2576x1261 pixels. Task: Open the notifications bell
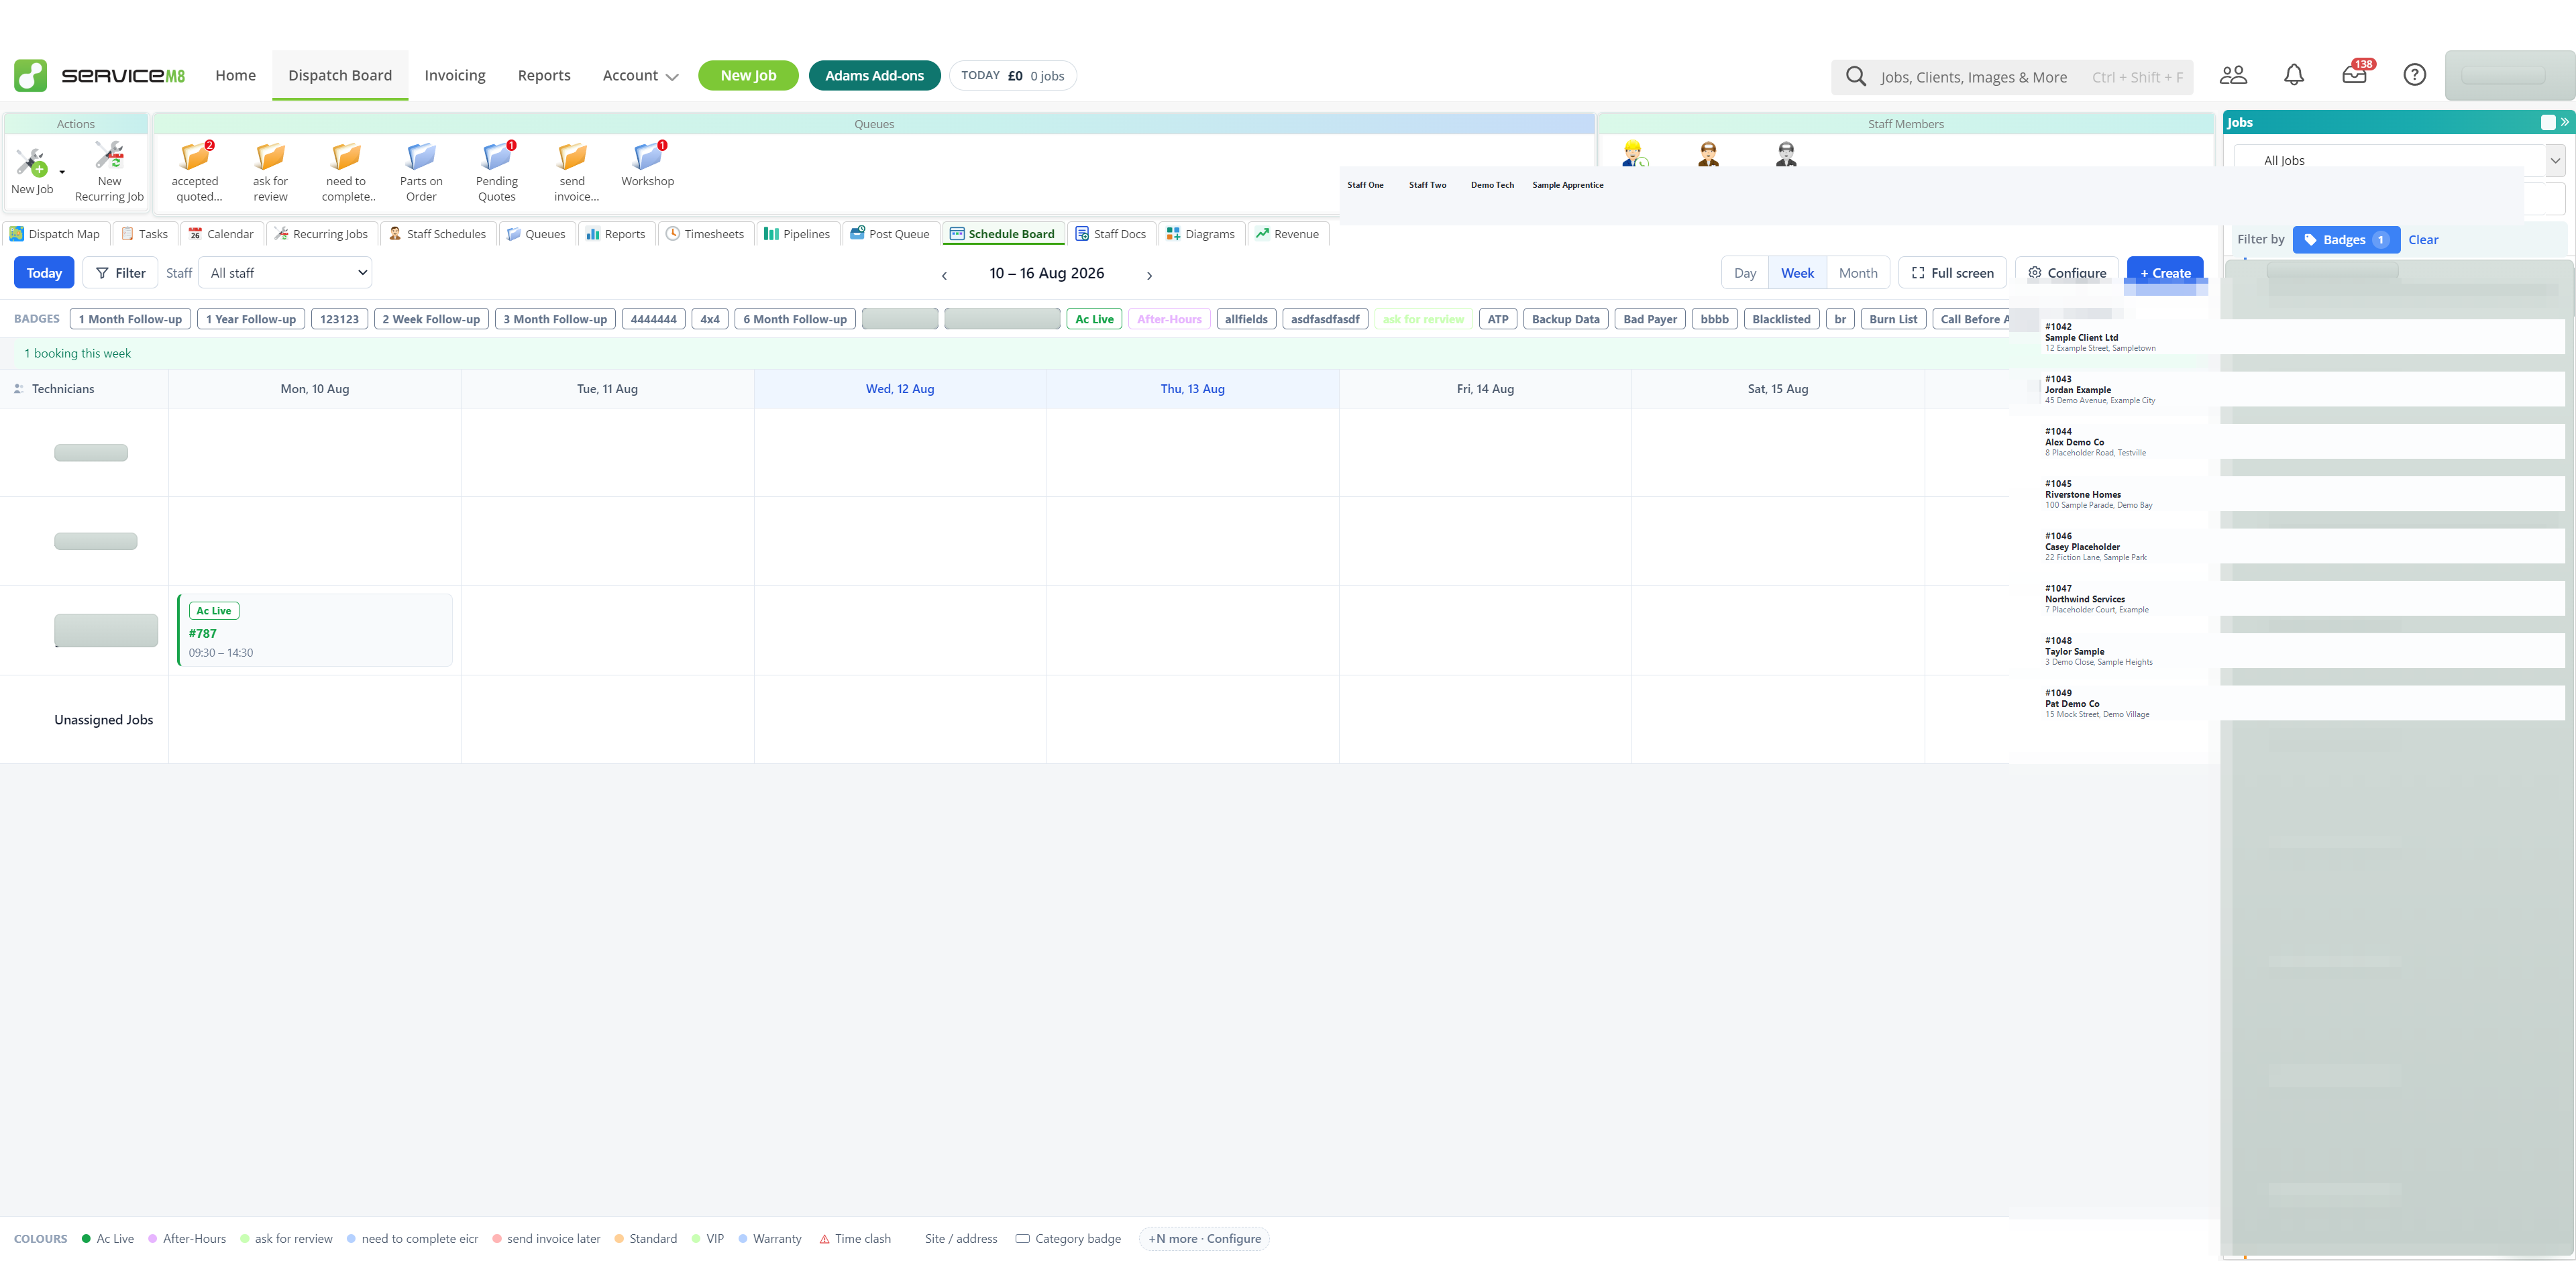2294,75
